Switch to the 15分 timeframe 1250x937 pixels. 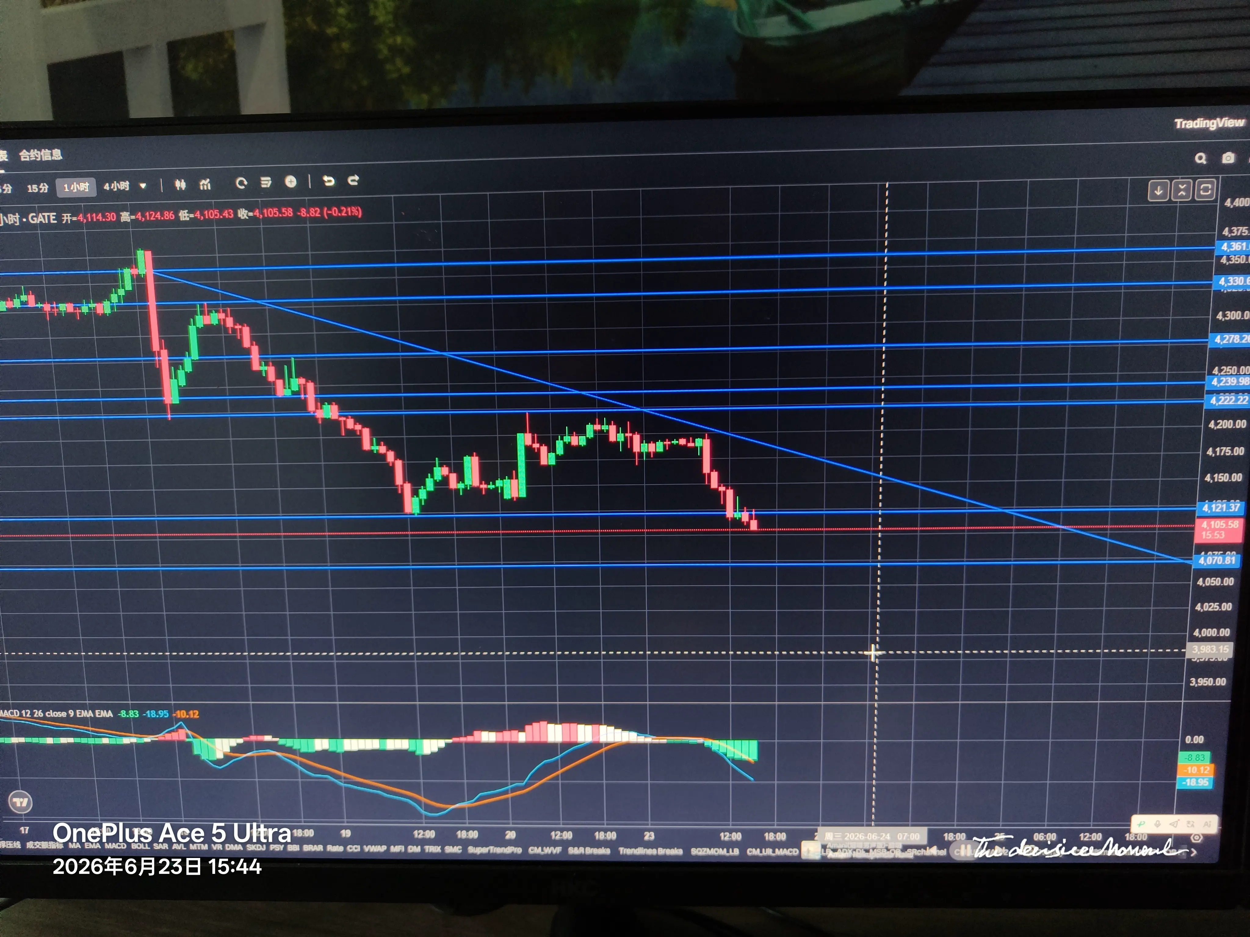[x=38, y=188]
